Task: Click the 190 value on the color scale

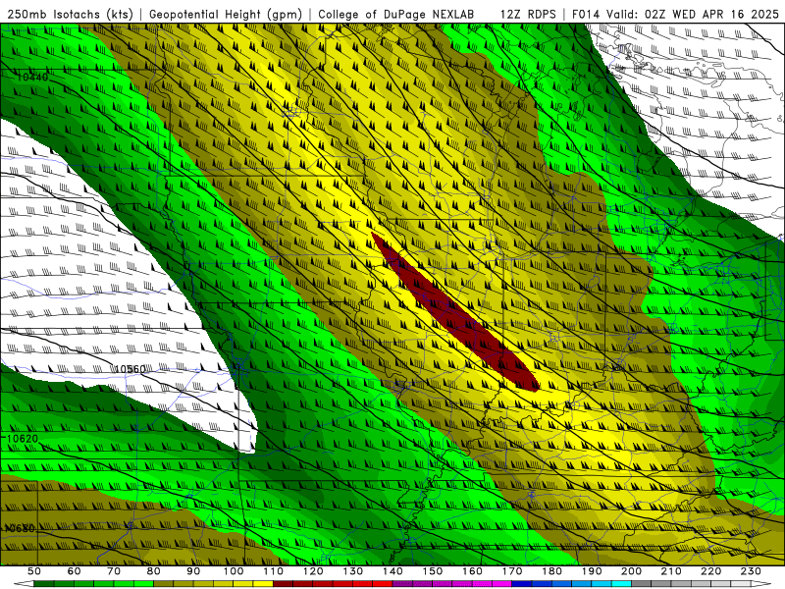Action: point(592,571)
